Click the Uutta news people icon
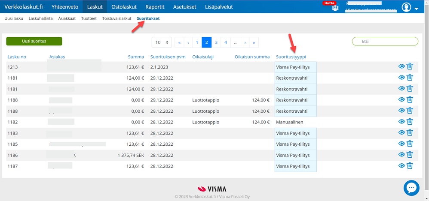429x201 pixels. [x=334, y=9]
